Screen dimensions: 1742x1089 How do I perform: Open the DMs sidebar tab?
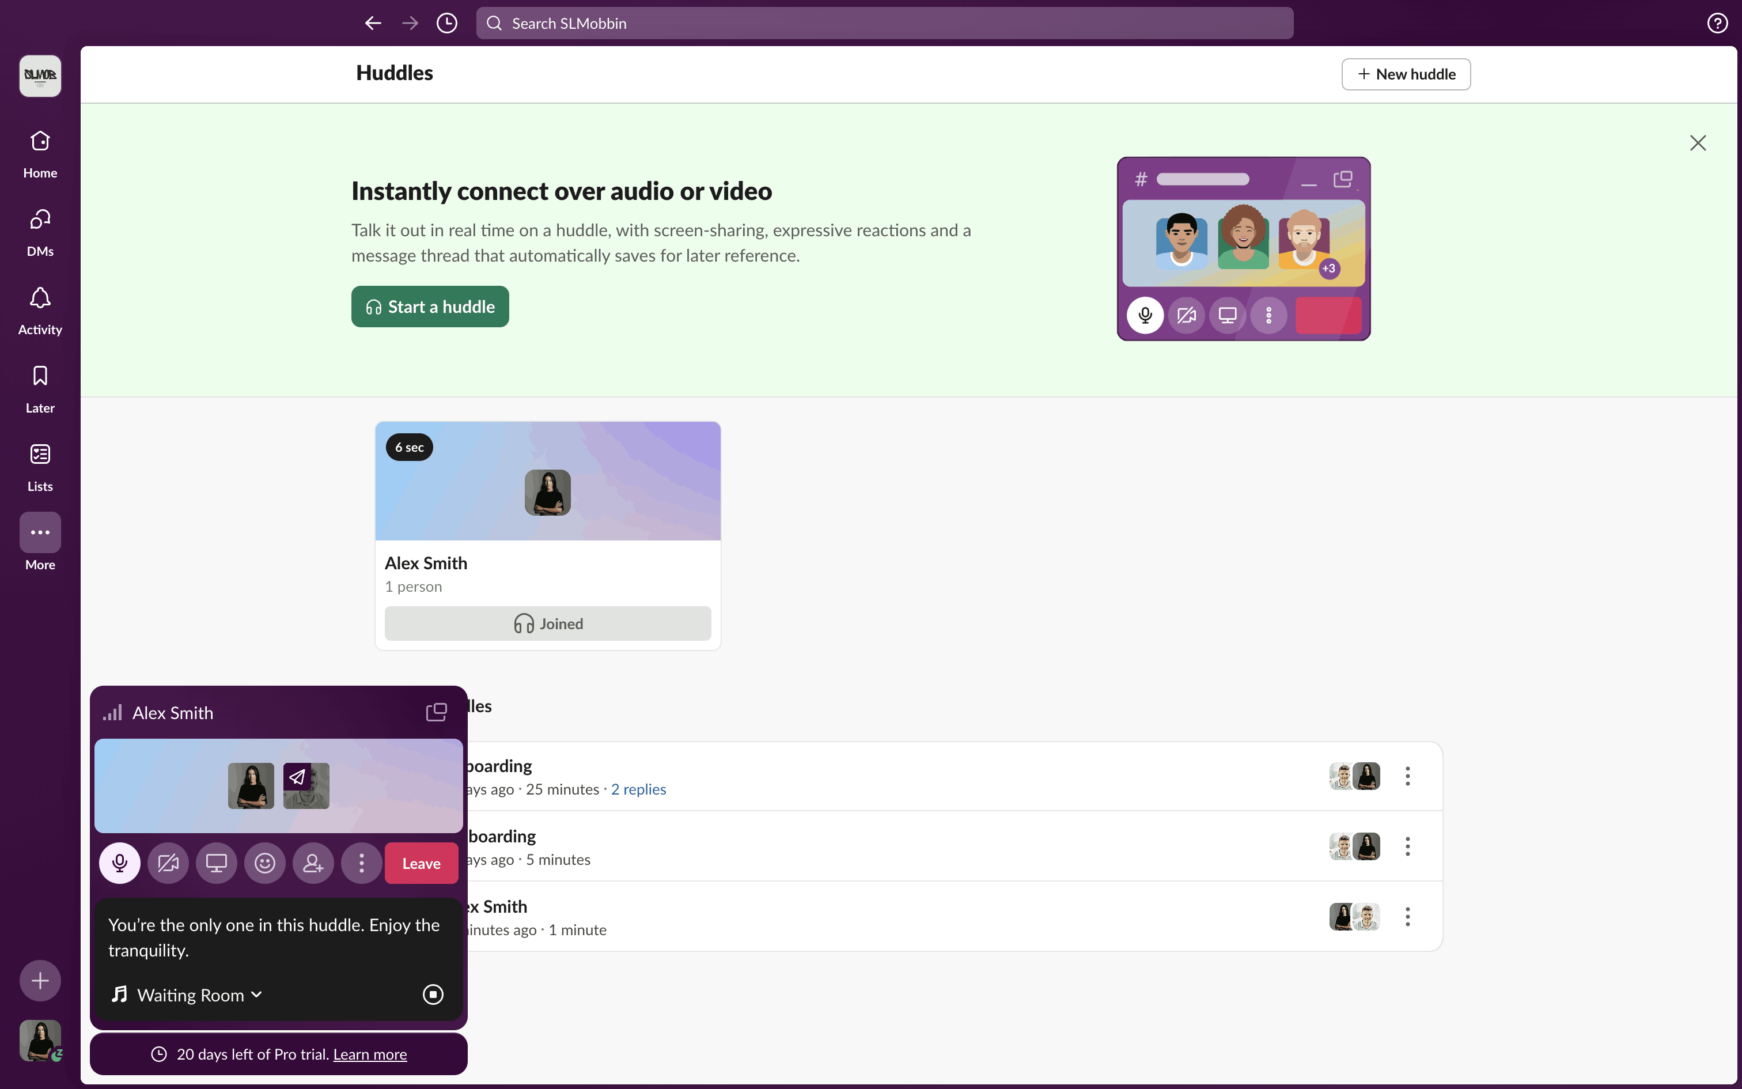tap(40, 232)
